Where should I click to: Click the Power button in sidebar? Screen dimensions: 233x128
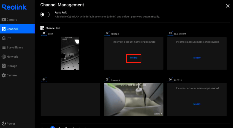[x=8, y=124]
